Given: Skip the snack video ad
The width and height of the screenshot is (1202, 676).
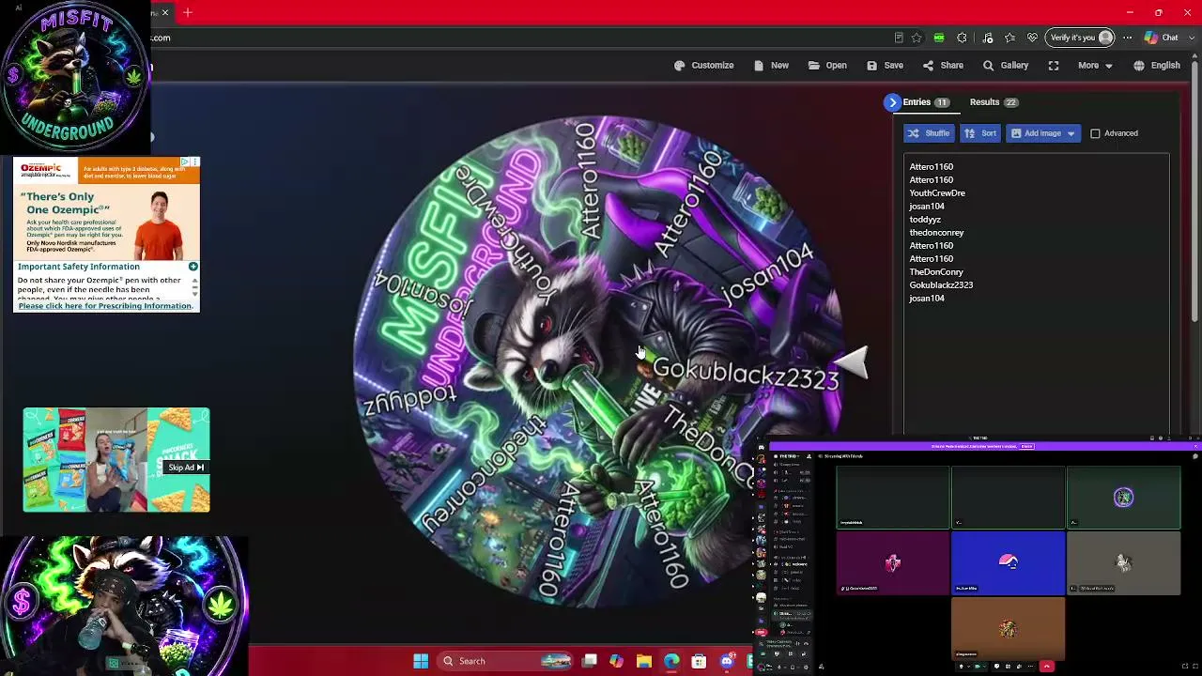Looking at the screenshot, I should point(186,468).
